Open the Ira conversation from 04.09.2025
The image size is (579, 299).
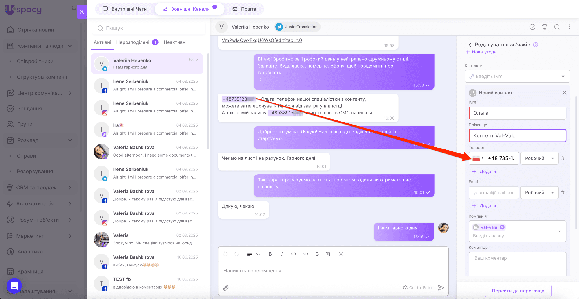(x=147, y=129)
